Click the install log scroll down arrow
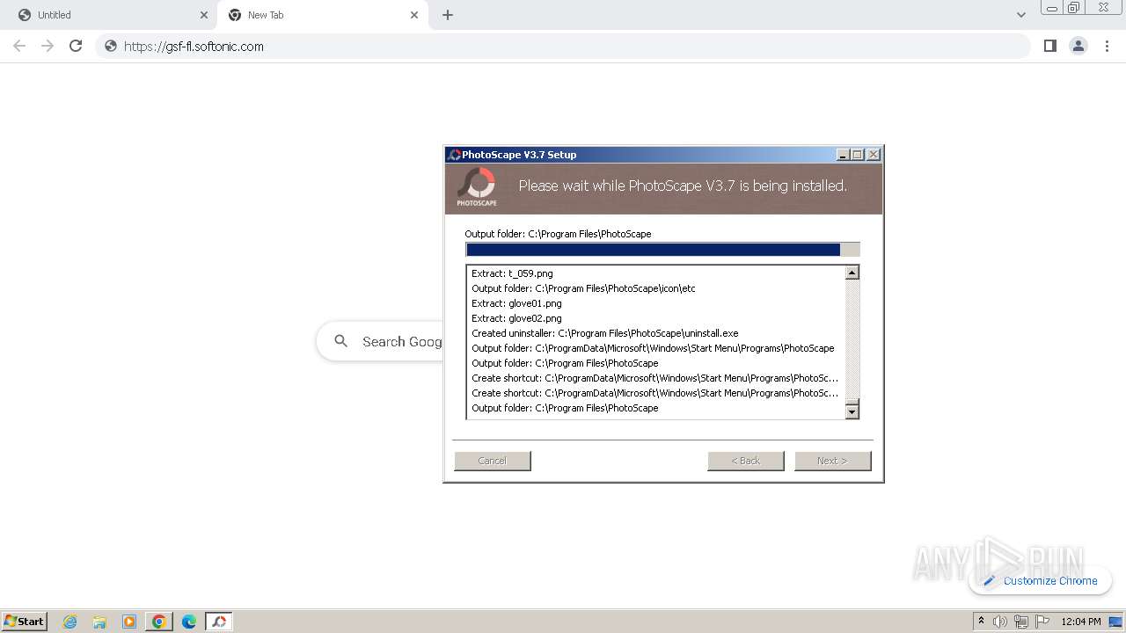1126x633 pixels. pyautogui.click(x=852, y=411)
